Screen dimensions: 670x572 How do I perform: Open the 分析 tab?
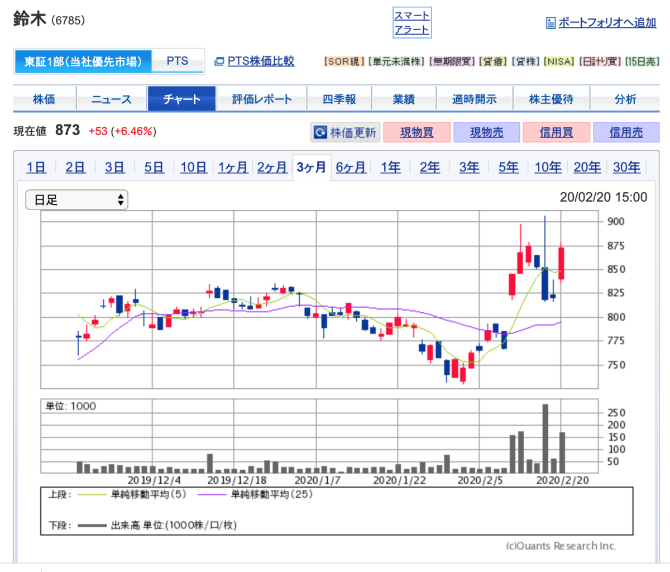click(x=625, y=99)
